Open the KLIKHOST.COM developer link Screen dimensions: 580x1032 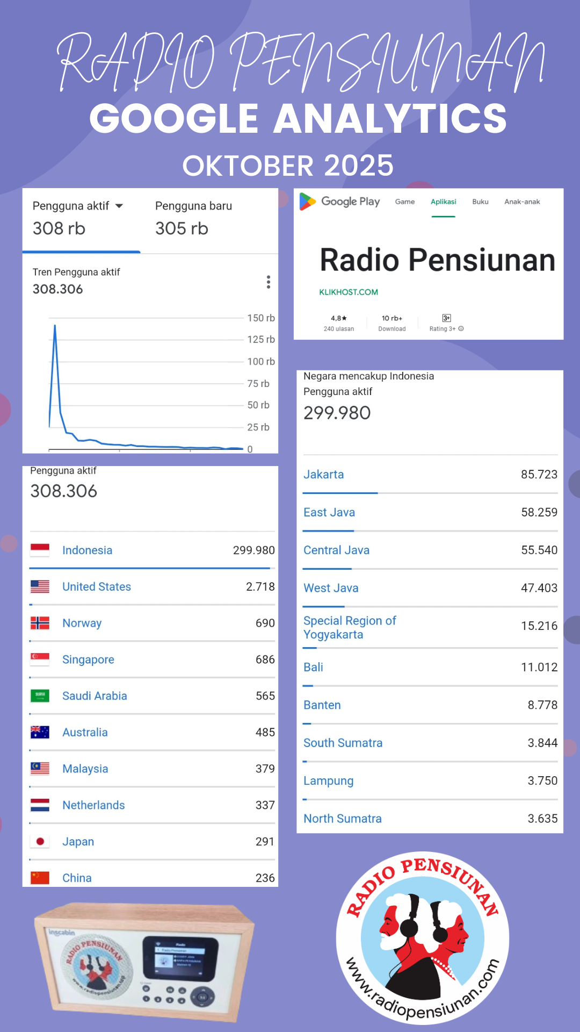point(349,292)
